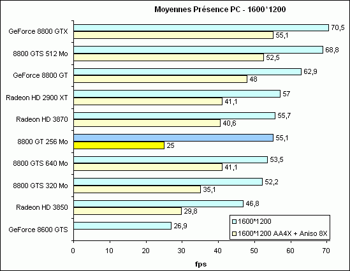Click the 25 data value label

coord(170,145)
